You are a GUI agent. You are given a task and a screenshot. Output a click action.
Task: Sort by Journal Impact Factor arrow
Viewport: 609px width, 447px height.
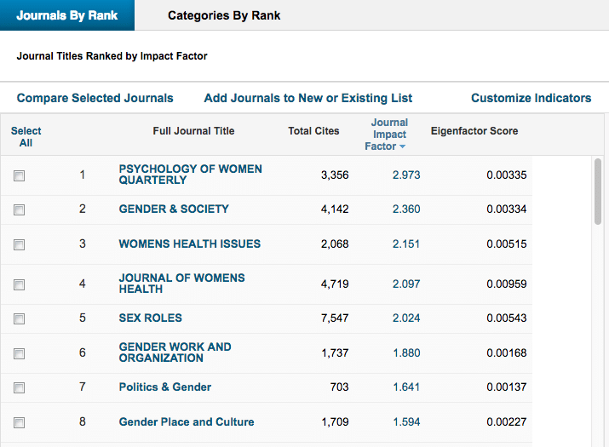[x=402, y=146]
